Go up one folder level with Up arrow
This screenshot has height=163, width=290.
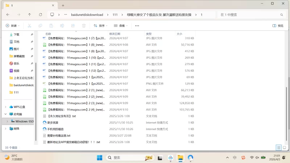29,14
